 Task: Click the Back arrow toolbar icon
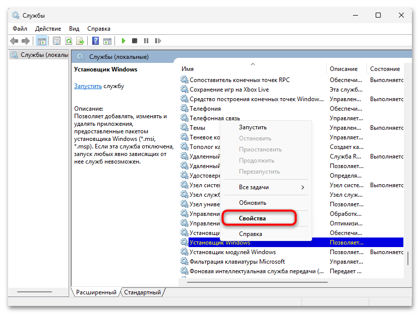tap(14, 41)
